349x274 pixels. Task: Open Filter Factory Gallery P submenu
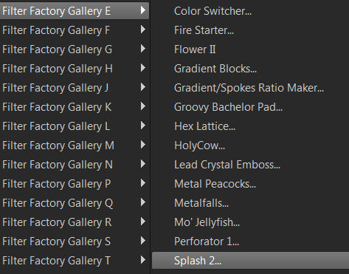click(75, 184)
